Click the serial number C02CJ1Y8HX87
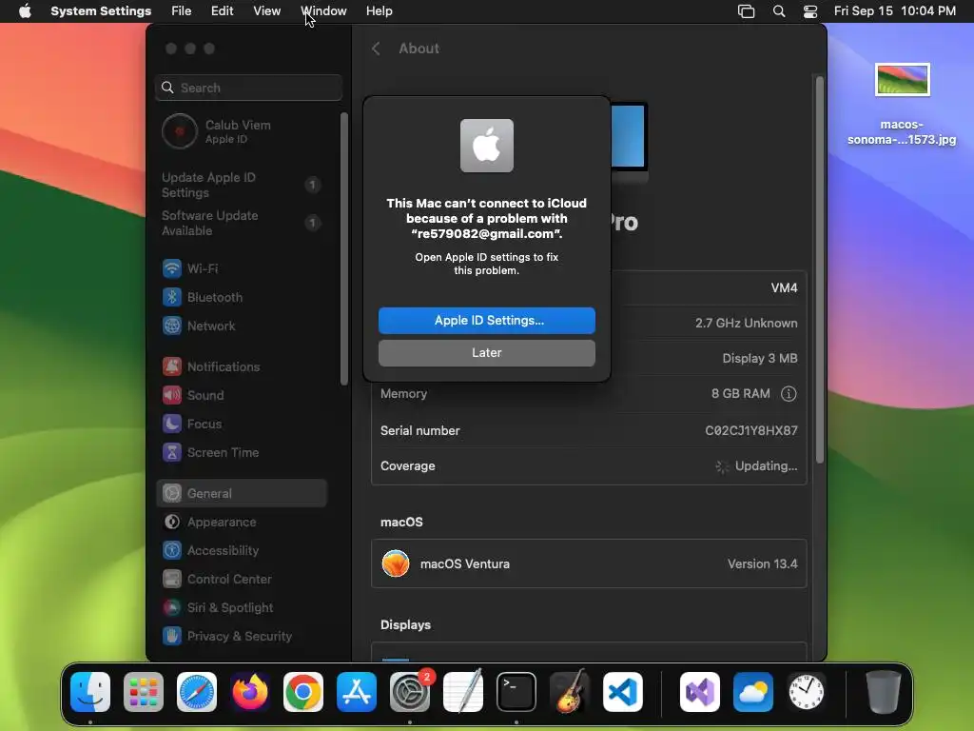 click(751, 430)
